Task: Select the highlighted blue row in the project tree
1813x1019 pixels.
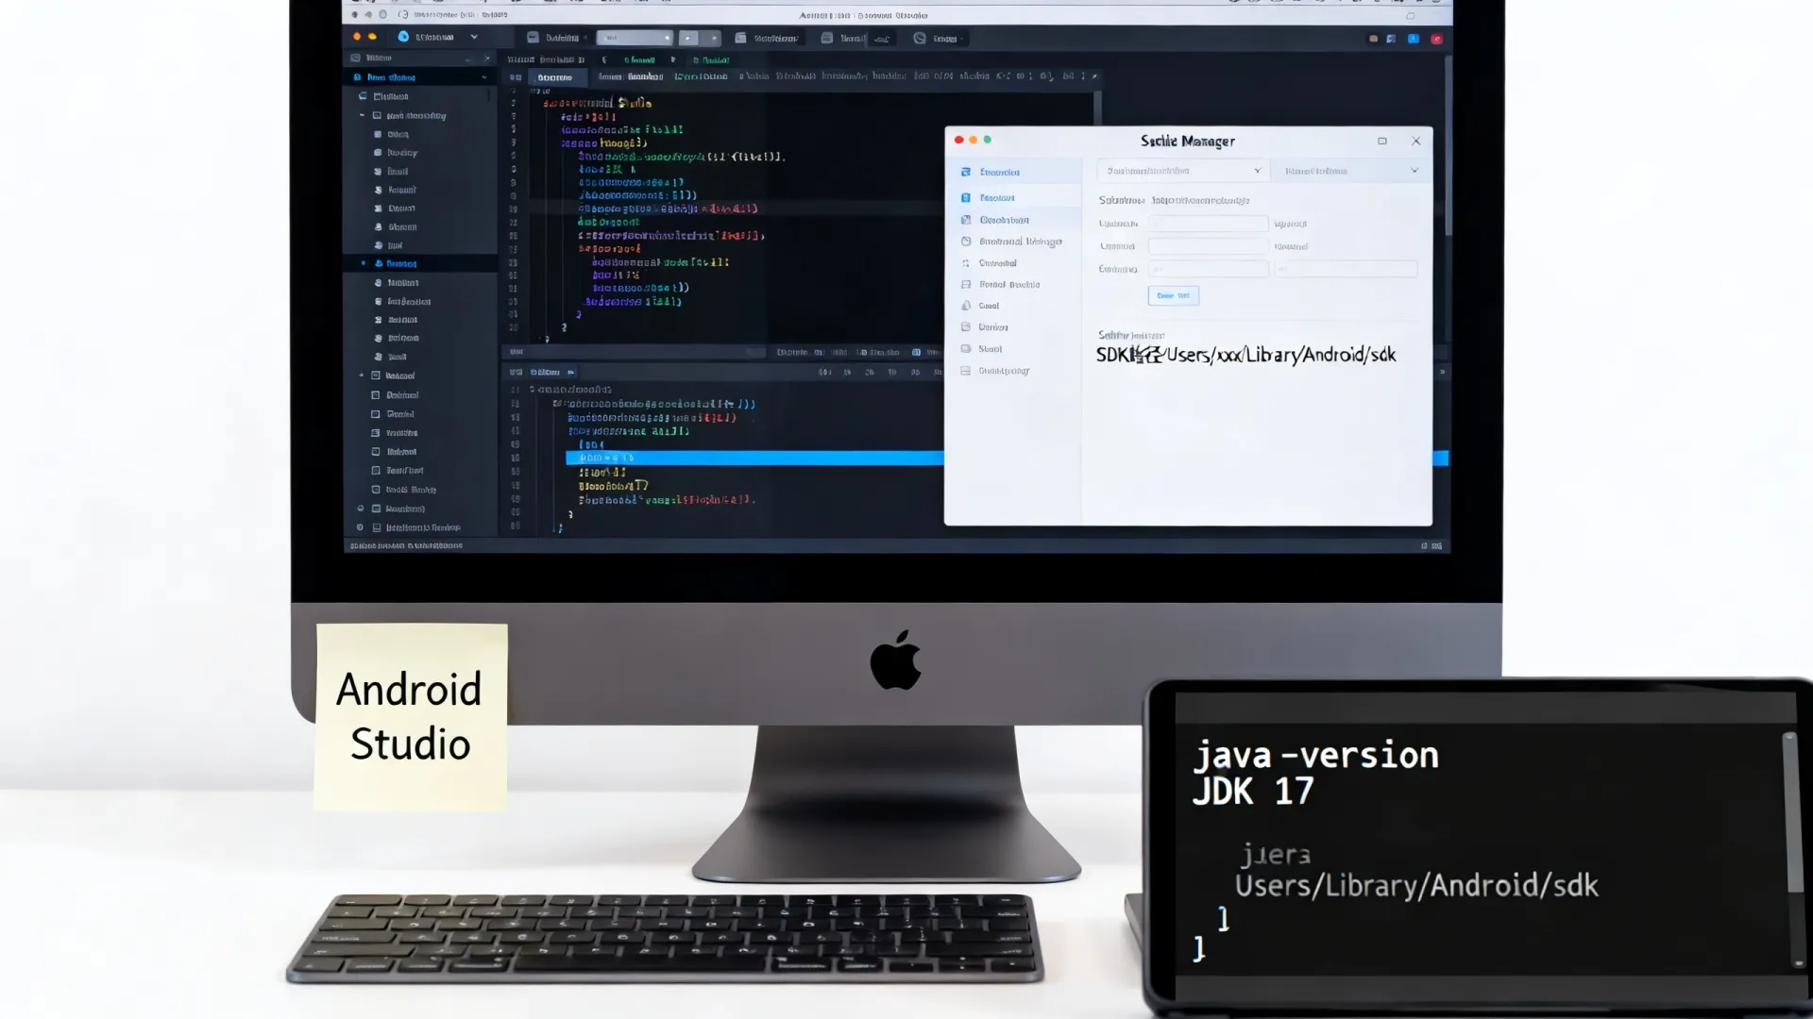Action: click(x=421, y=264)
